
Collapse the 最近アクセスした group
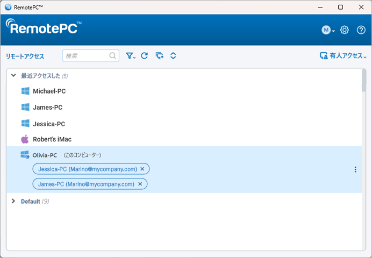[x=13, y=75]
